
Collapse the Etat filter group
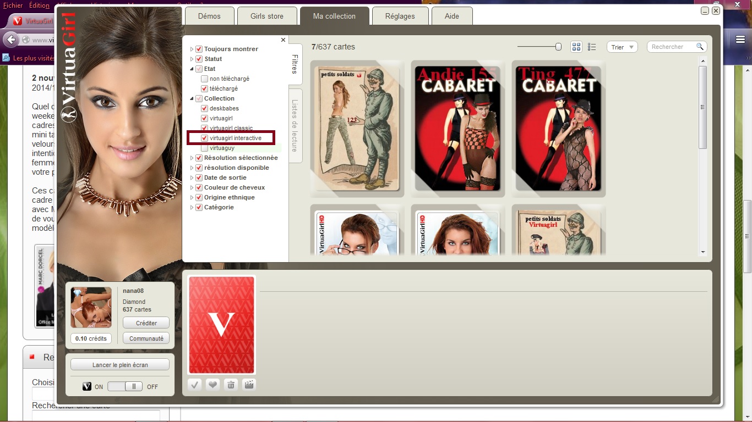click(192, 69)
